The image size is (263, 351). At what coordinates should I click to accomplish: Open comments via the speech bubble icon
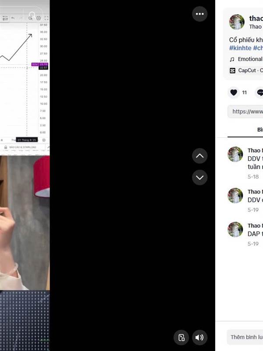[260, 93]
